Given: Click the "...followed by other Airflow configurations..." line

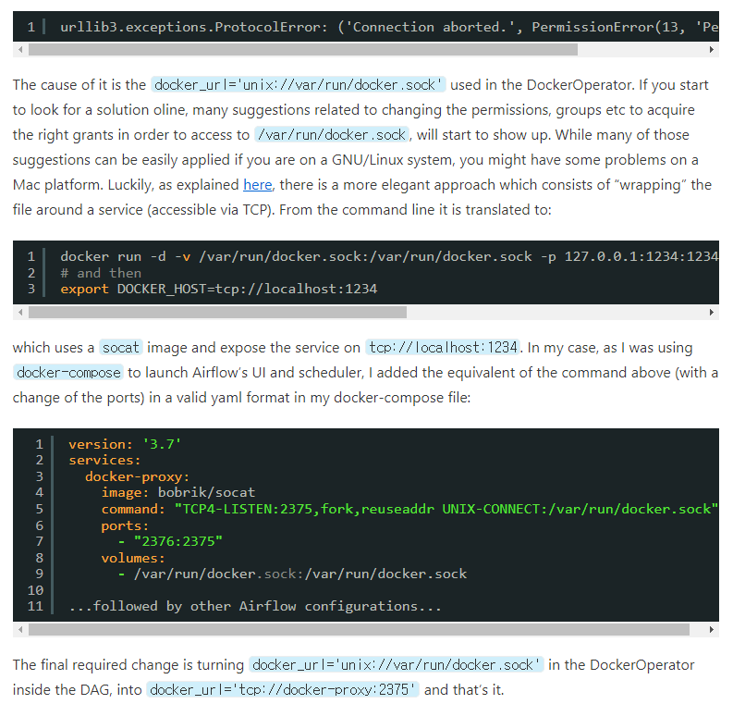Looking at the screenshot, I should pyautogui.click(x=255, y=606).
